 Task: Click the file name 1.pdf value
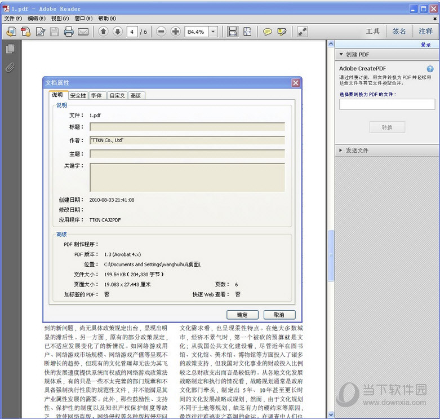[95, 116]
